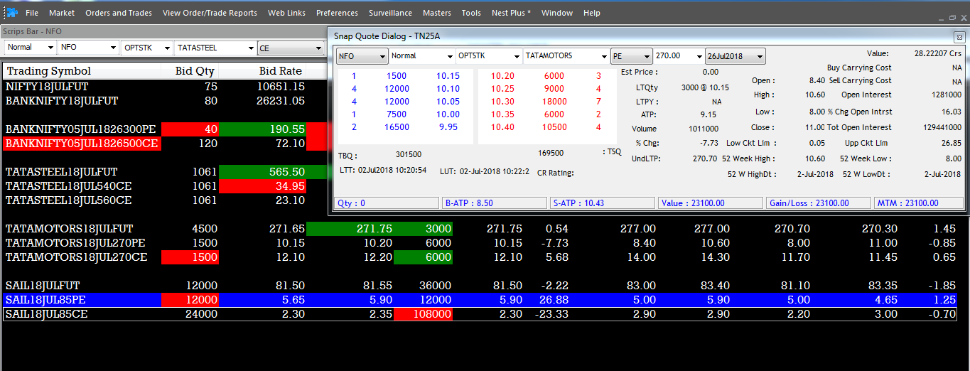Click the green bid rate 565.50 cell
The height and width of the screenshot is (371, 970).
(x=263, y=172)
